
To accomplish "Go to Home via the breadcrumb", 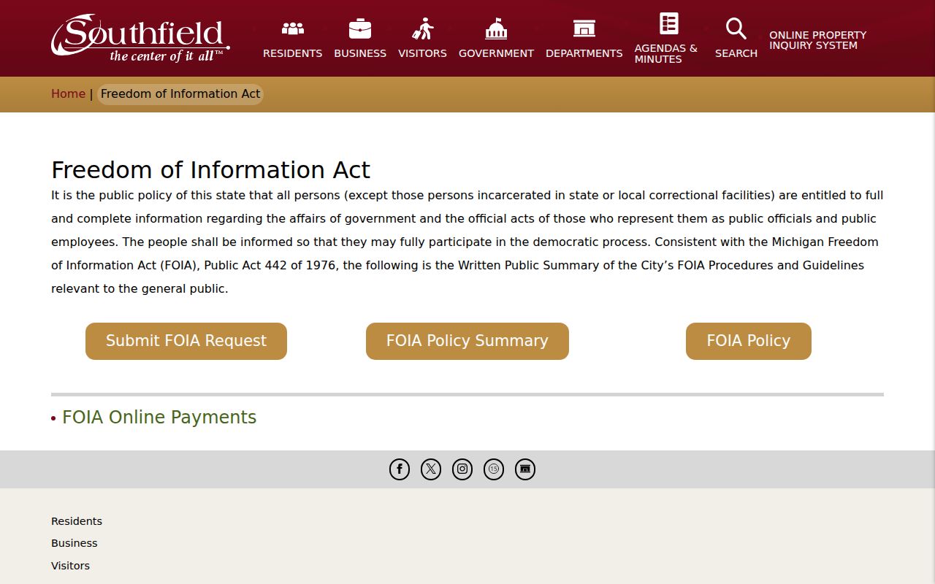I will click(68, 93).
